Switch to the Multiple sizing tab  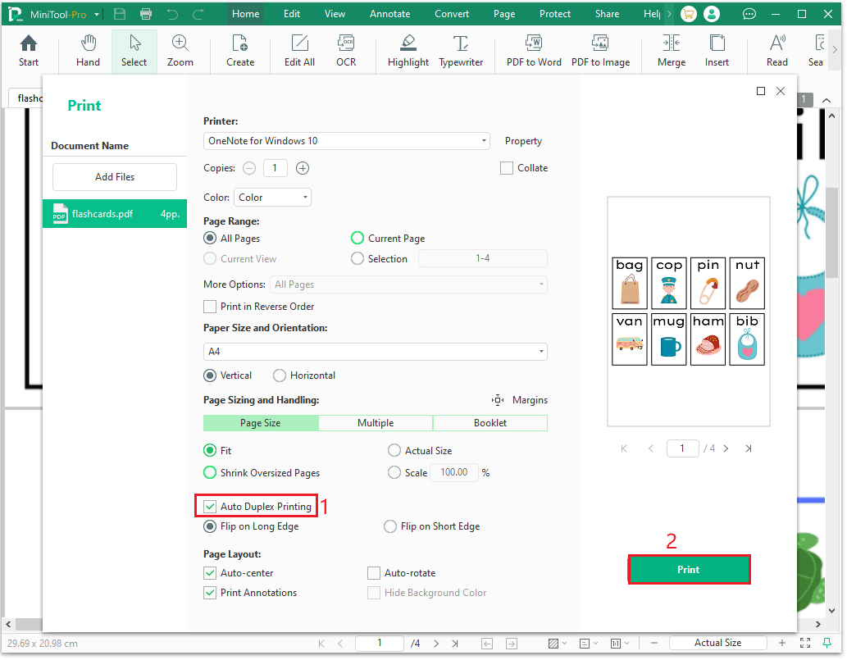click(x=376, y=423)
